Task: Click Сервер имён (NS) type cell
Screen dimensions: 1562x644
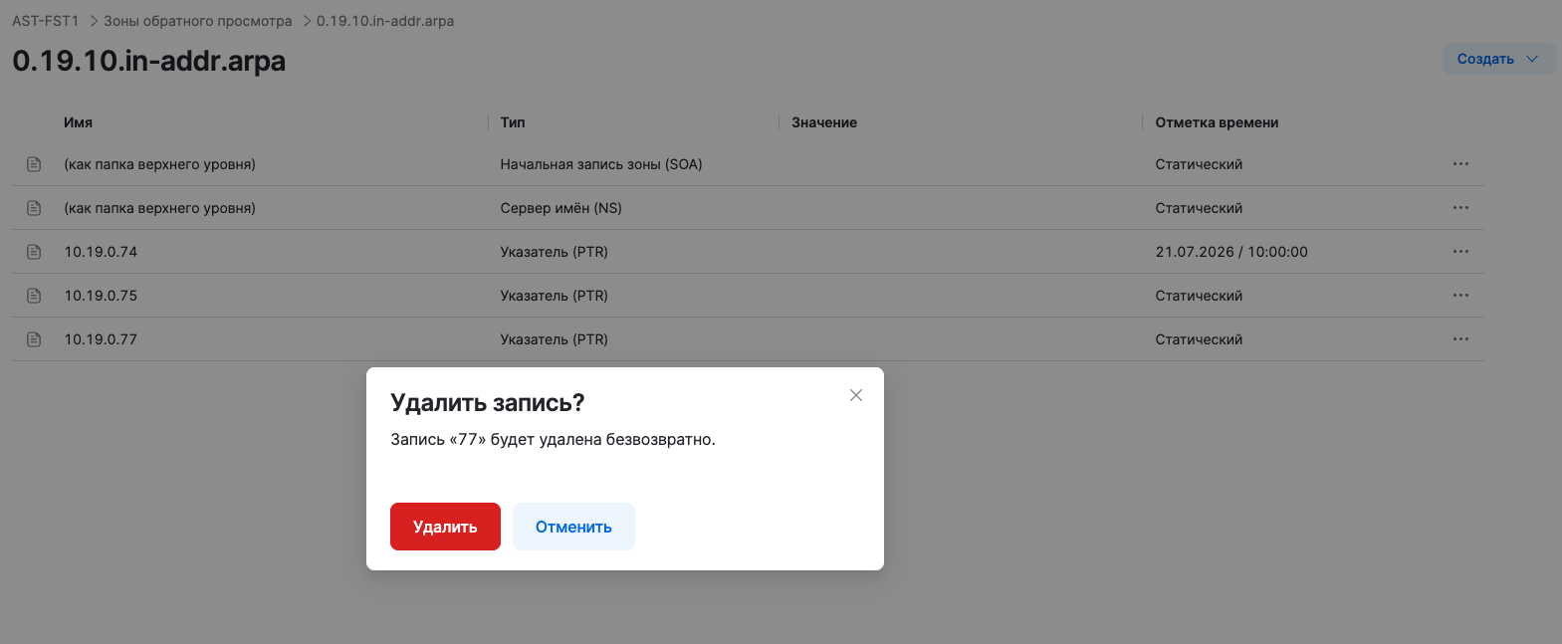Action: click(560, 208)
